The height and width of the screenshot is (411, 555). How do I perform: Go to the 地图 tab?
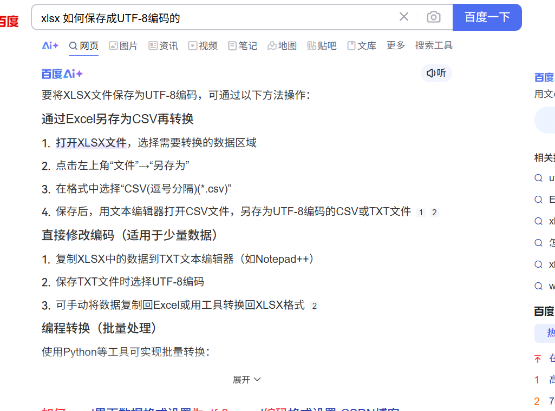(282, 46)
